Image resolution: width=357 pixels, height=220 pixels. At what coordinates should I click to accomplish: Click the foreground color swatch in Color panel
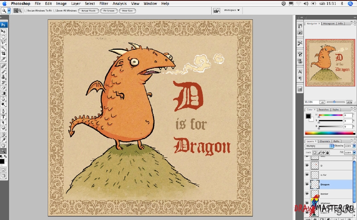[308, 116]
